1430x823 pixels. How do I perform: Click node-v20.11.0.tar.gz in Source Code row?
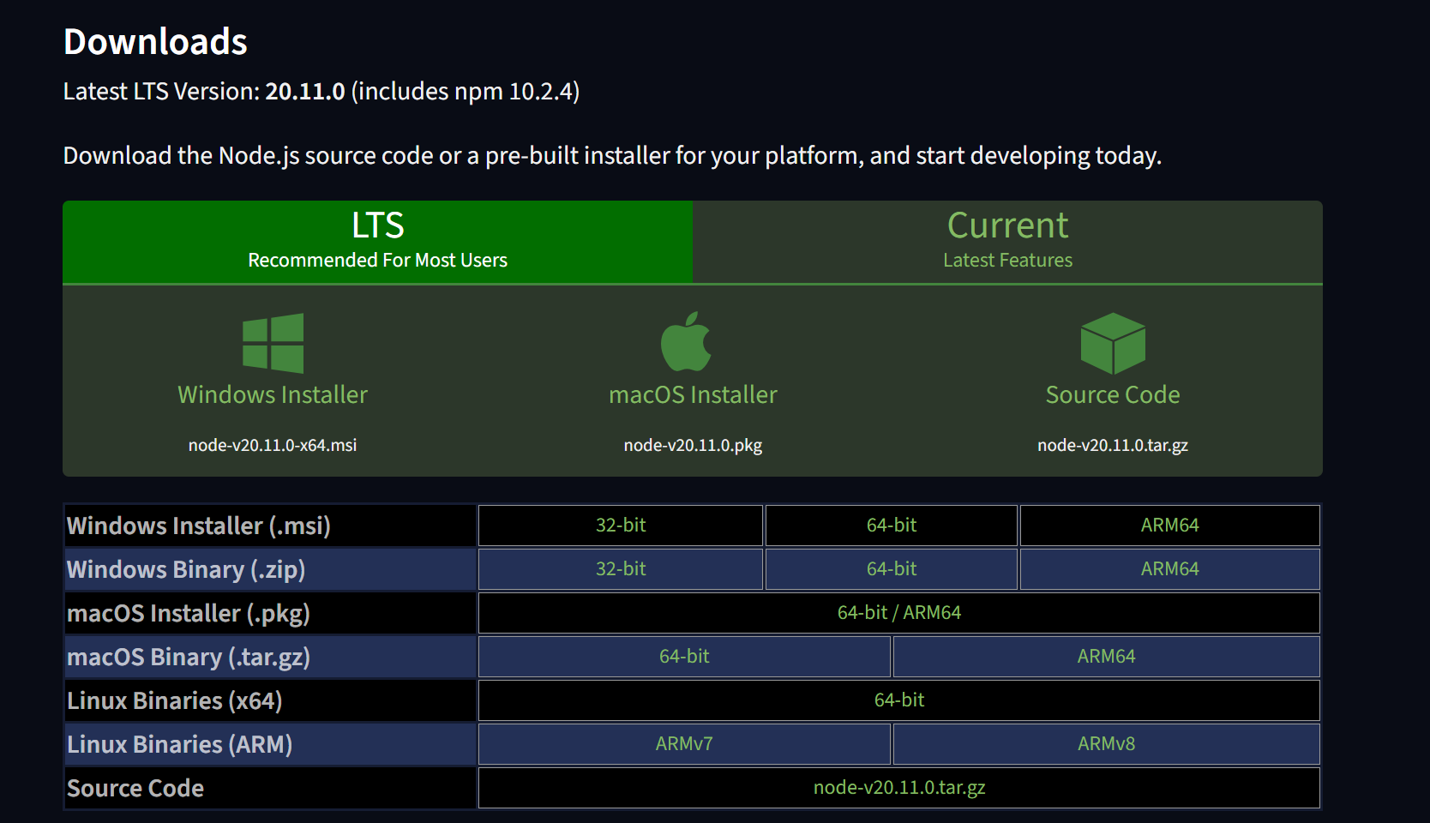pyautogui.click(x=899, y=788)
